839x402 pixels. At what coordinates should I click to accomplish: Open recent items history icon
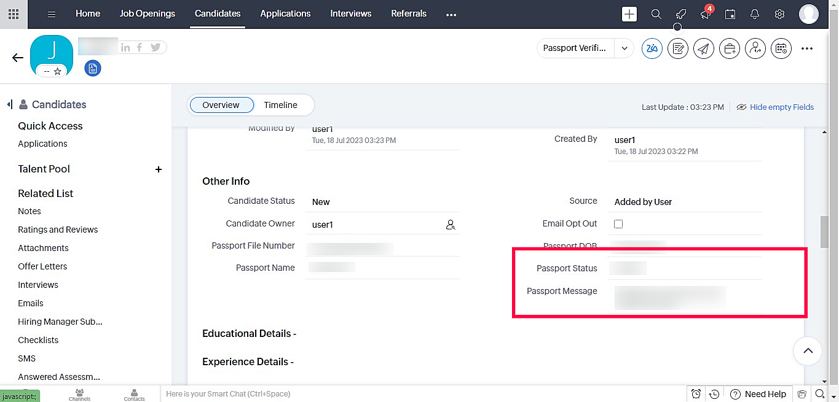point(714,394)
